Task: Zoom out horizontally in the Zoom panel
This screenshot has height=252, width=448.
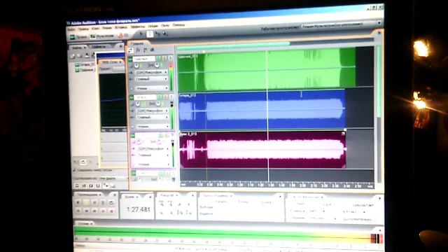Action: [171, 204]
